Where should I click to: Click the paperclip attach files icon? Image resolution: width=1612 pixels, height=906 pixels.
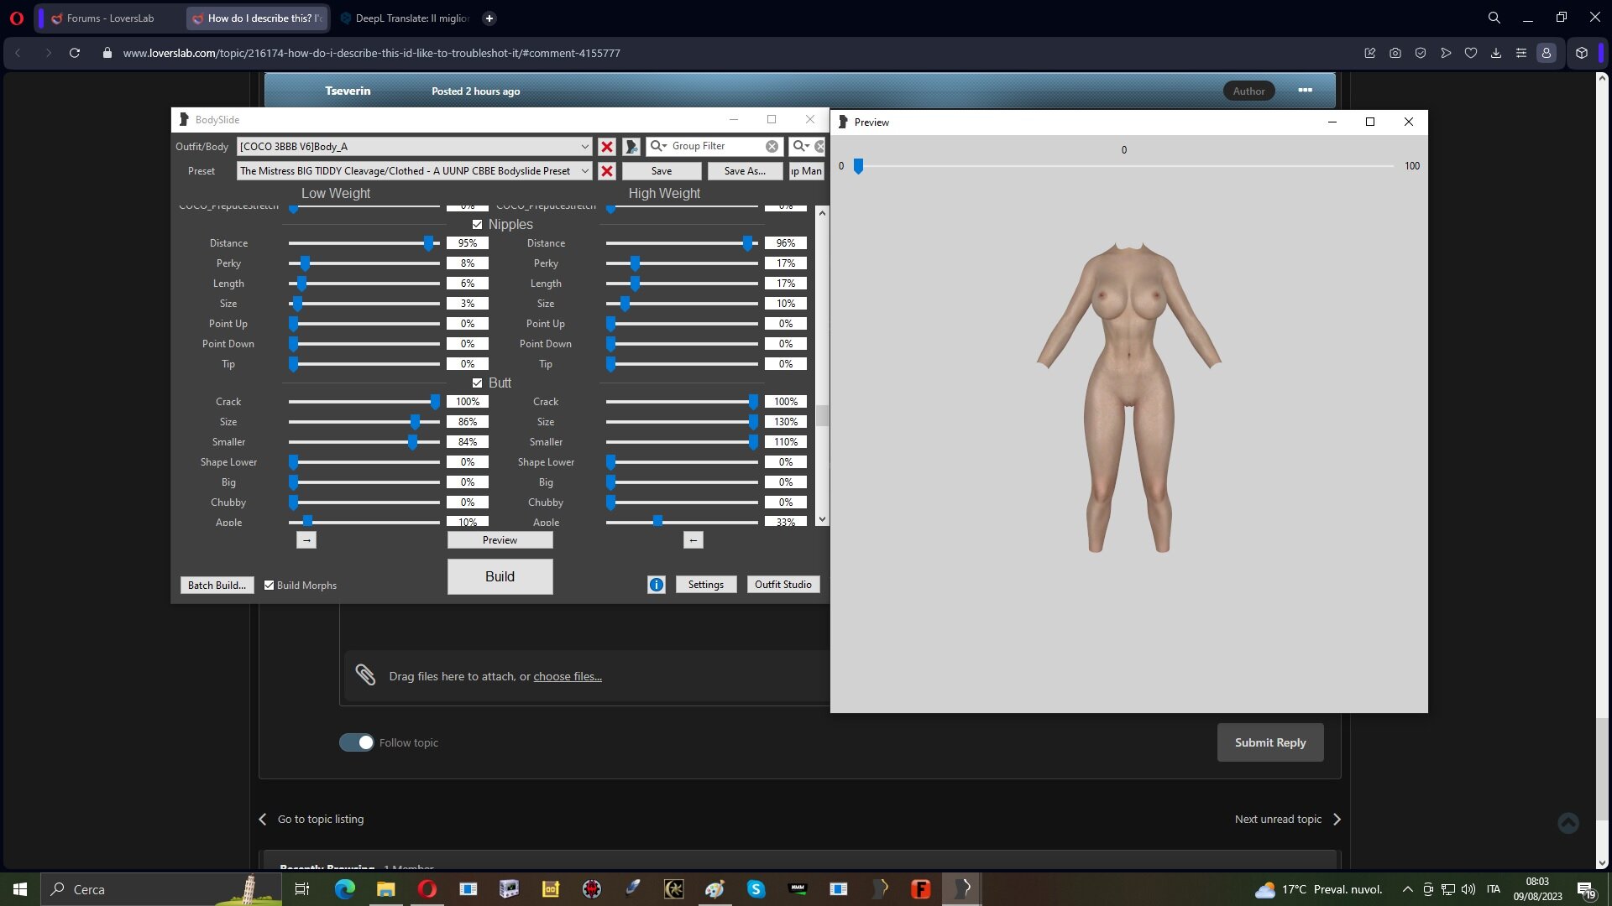(x=365, y=674)
